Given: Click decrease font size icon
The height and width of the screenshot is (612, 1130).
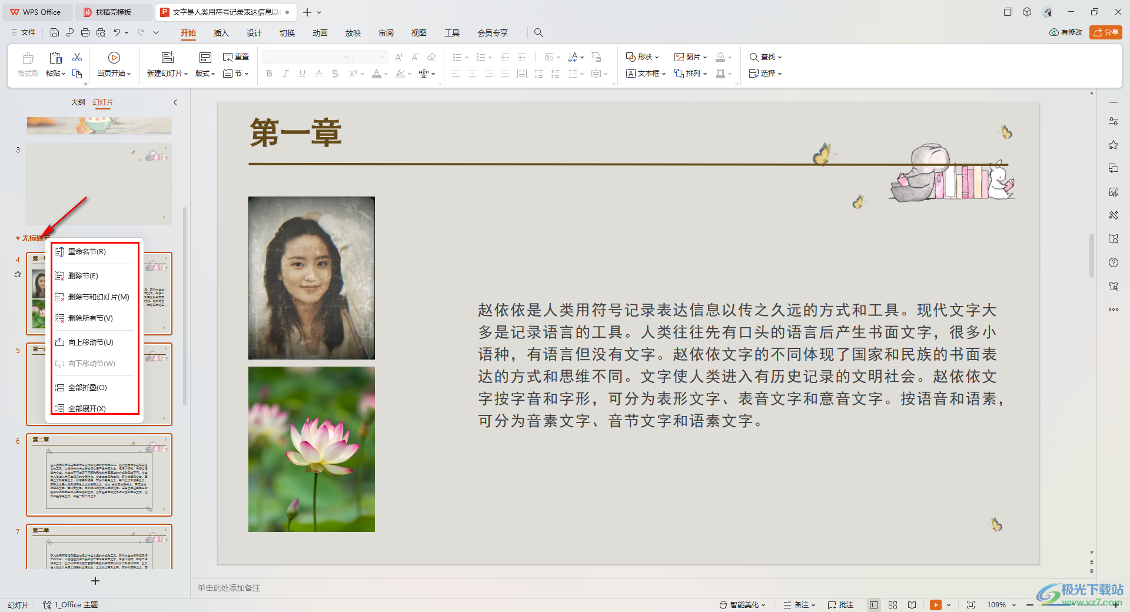Looking at the screenshot, I should pyautogui.click(x=416, y=57).
